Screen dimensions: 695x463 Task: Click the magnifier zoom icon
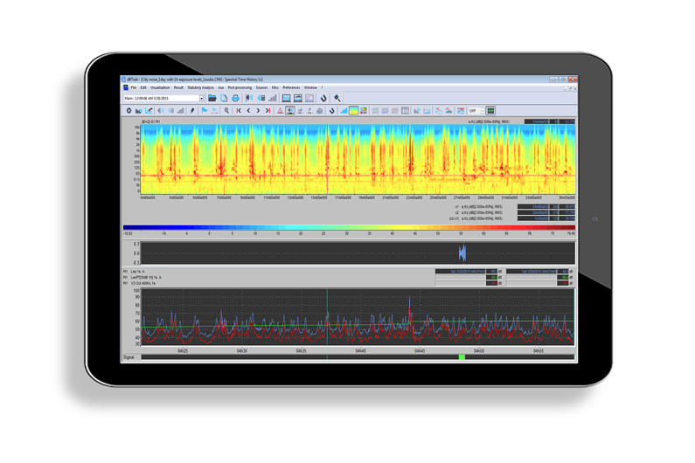[x=226, y=111]
